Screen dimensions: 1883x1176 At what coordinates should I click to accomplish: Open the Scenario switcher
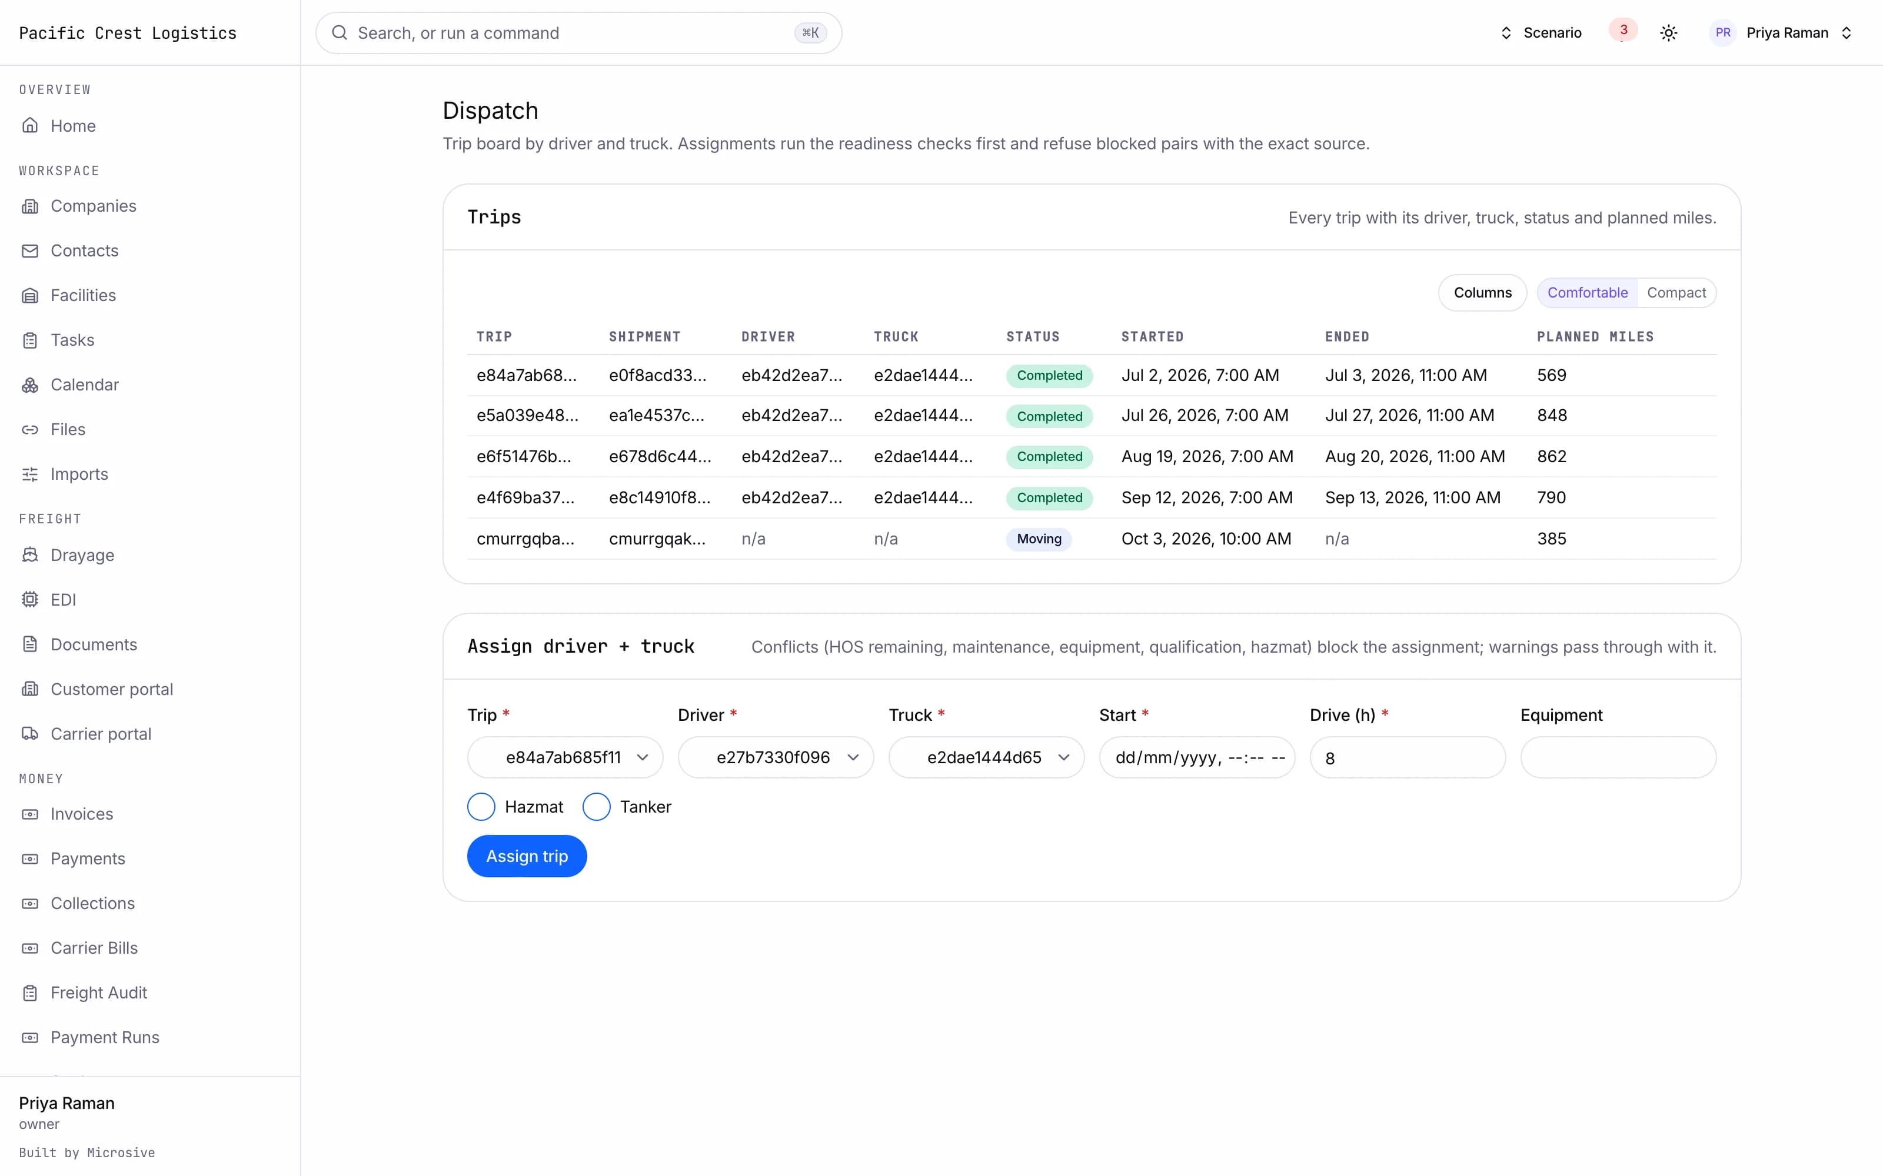[1541, 33]
